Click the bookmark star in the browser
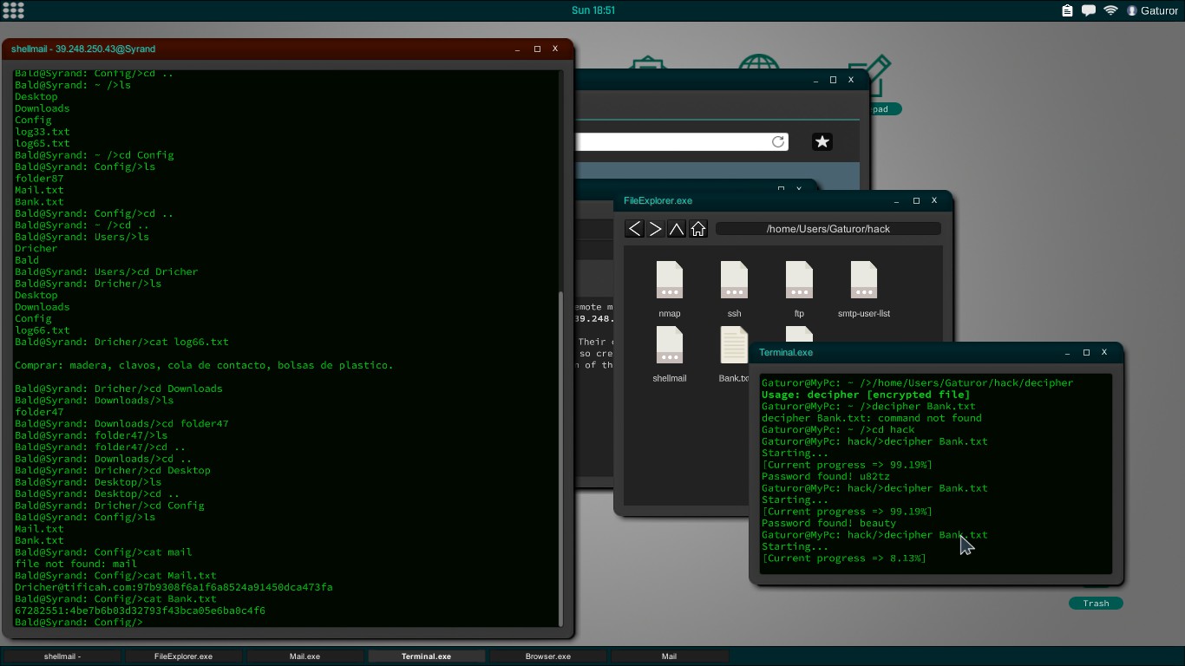1185x666 pixels. tap(821, 141)
